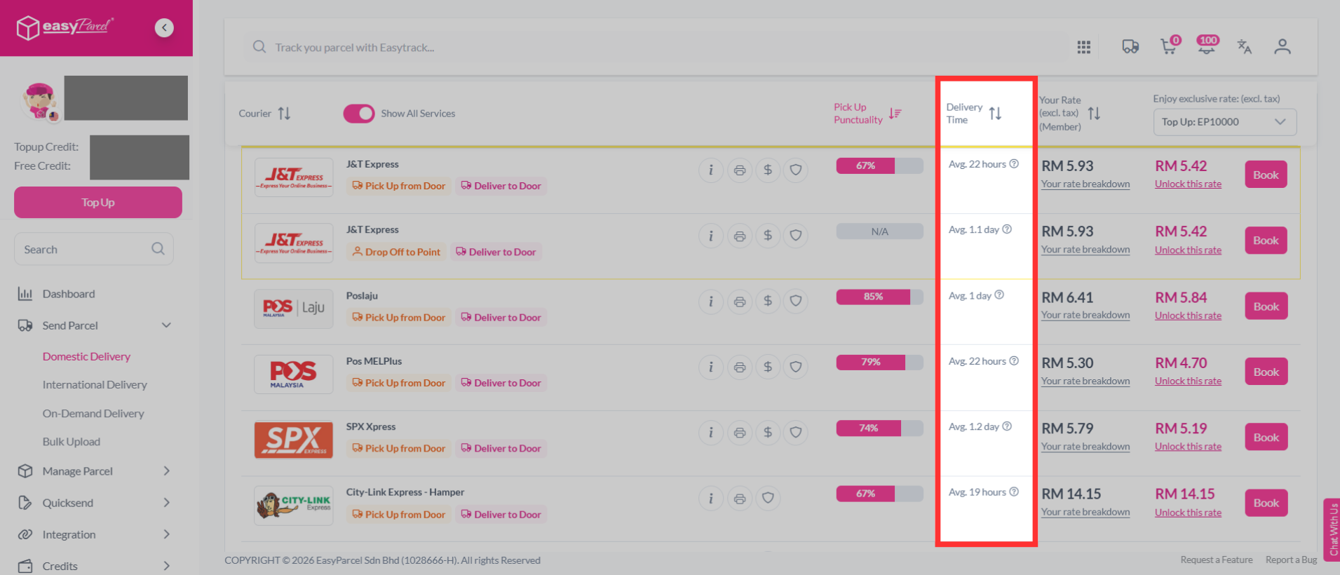Click the RM 14.15 member rate text

click(x=1071, y=494)
